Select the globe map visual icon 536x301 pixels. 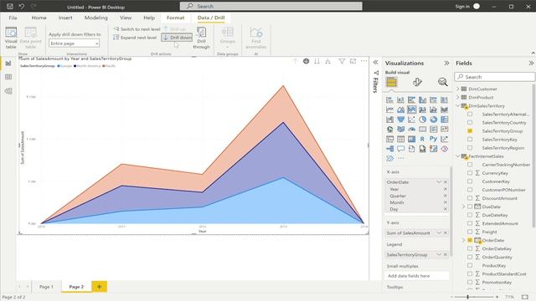click(x=389, y=130)
